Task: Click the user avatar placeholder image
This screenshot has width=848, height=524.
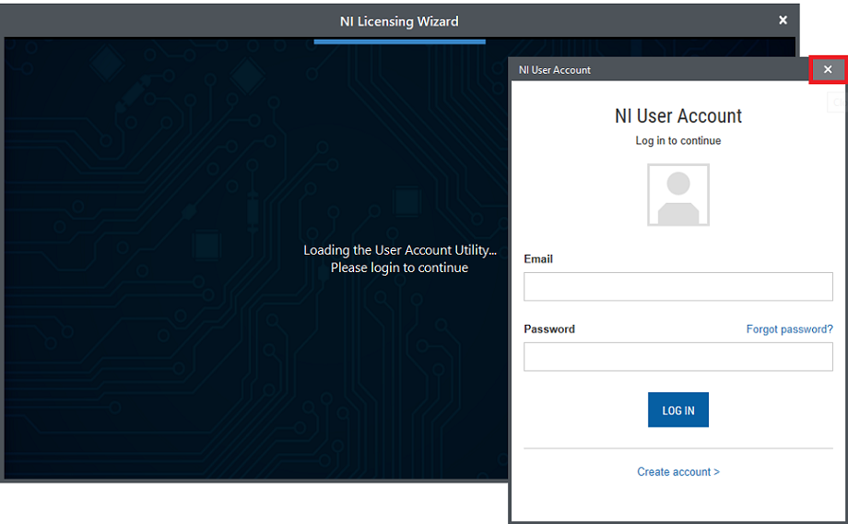Action: point(678,195)
